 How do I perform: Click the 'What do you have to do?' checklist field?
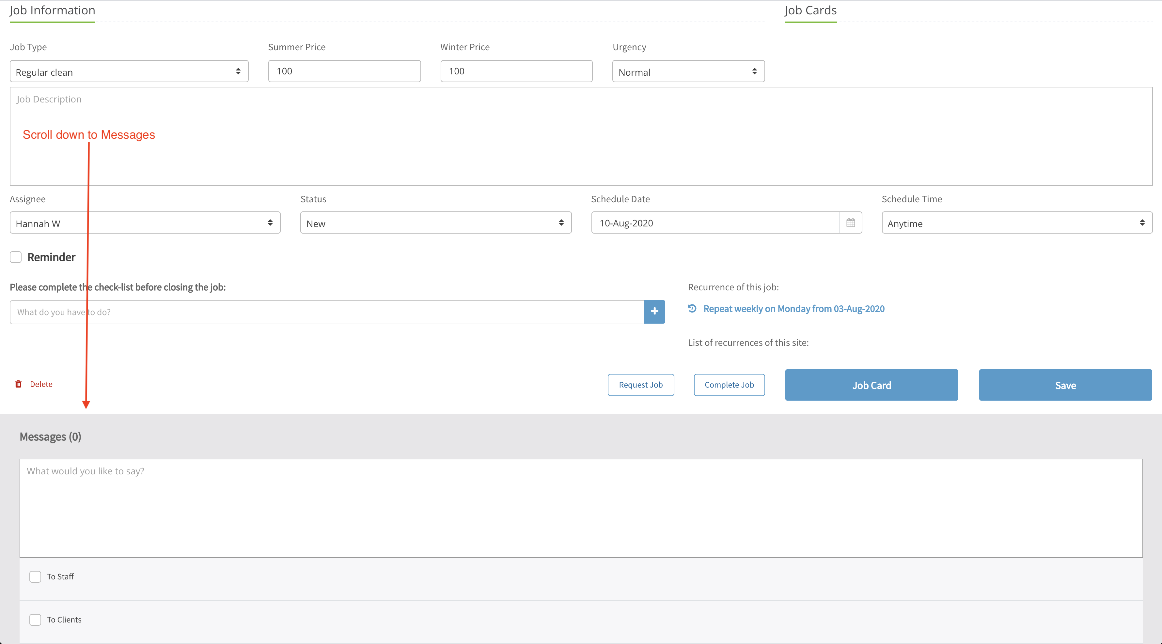[x=327, y=312]
